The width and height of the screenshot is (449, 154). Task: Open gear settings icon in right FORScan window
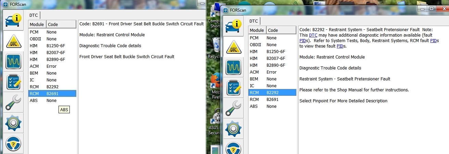click(x=233, y=129)
